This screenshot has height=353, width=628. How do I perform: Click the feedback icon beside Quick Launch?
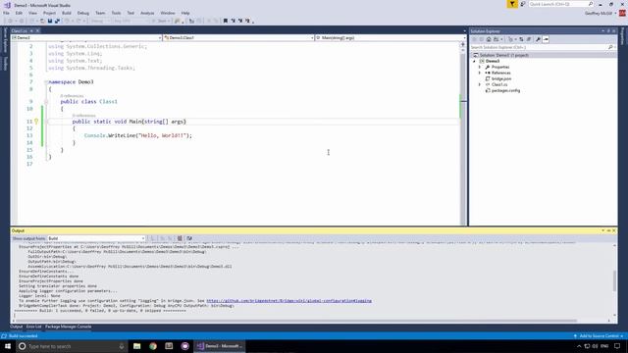coord(522,4)
